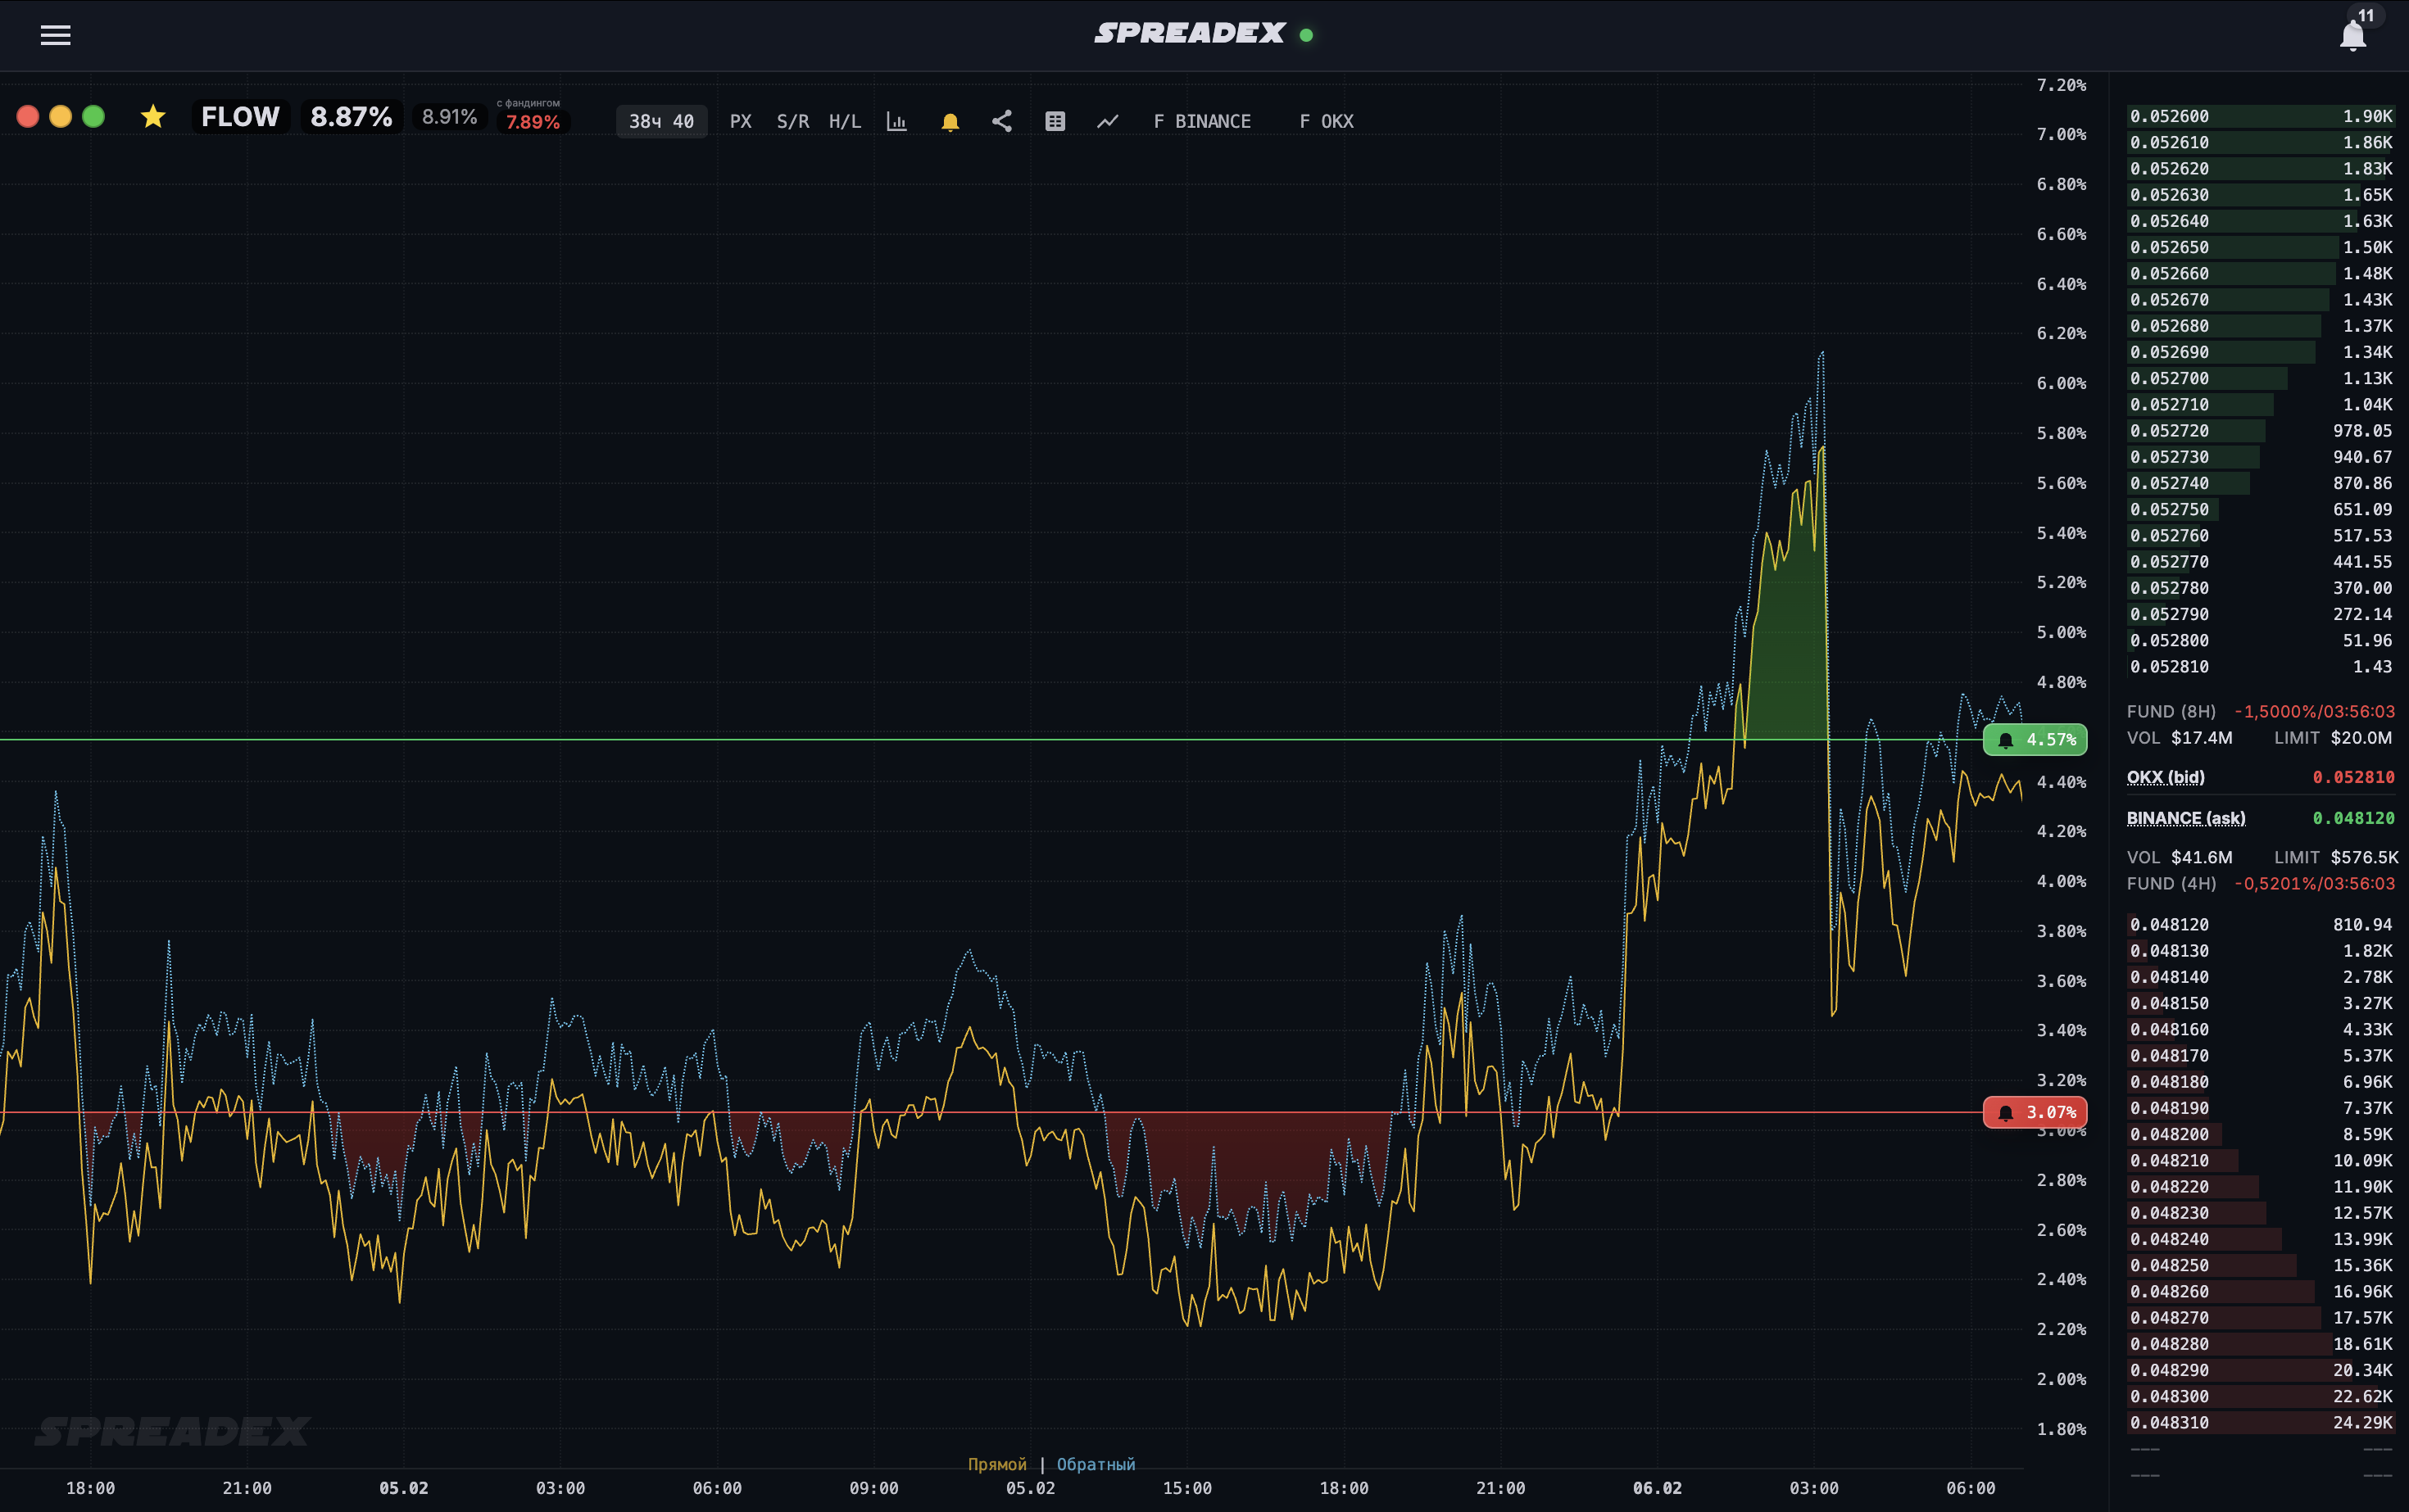The image size is (2409, 1512).
Task: Click the red status circle near FLOW
Action: point(27,116)
